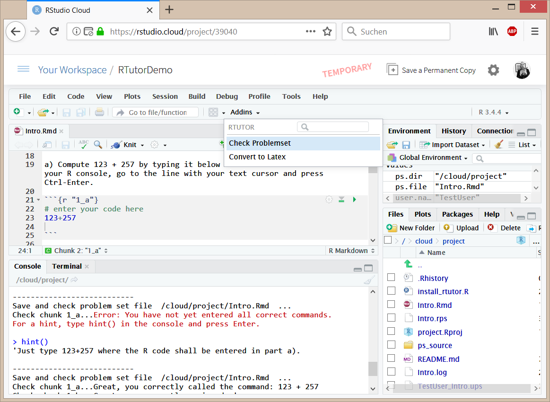Image resolution: width=550 pixels, height=402 pixels.
Task: Open the hamburger navigation menu left of Your Workspace
Action: [x=24, y=69]
